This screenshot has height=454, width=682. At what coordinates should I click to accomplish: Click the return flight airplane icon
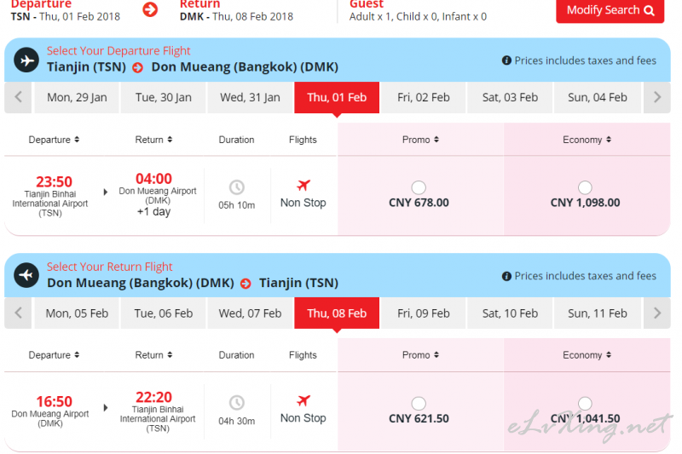26,275
